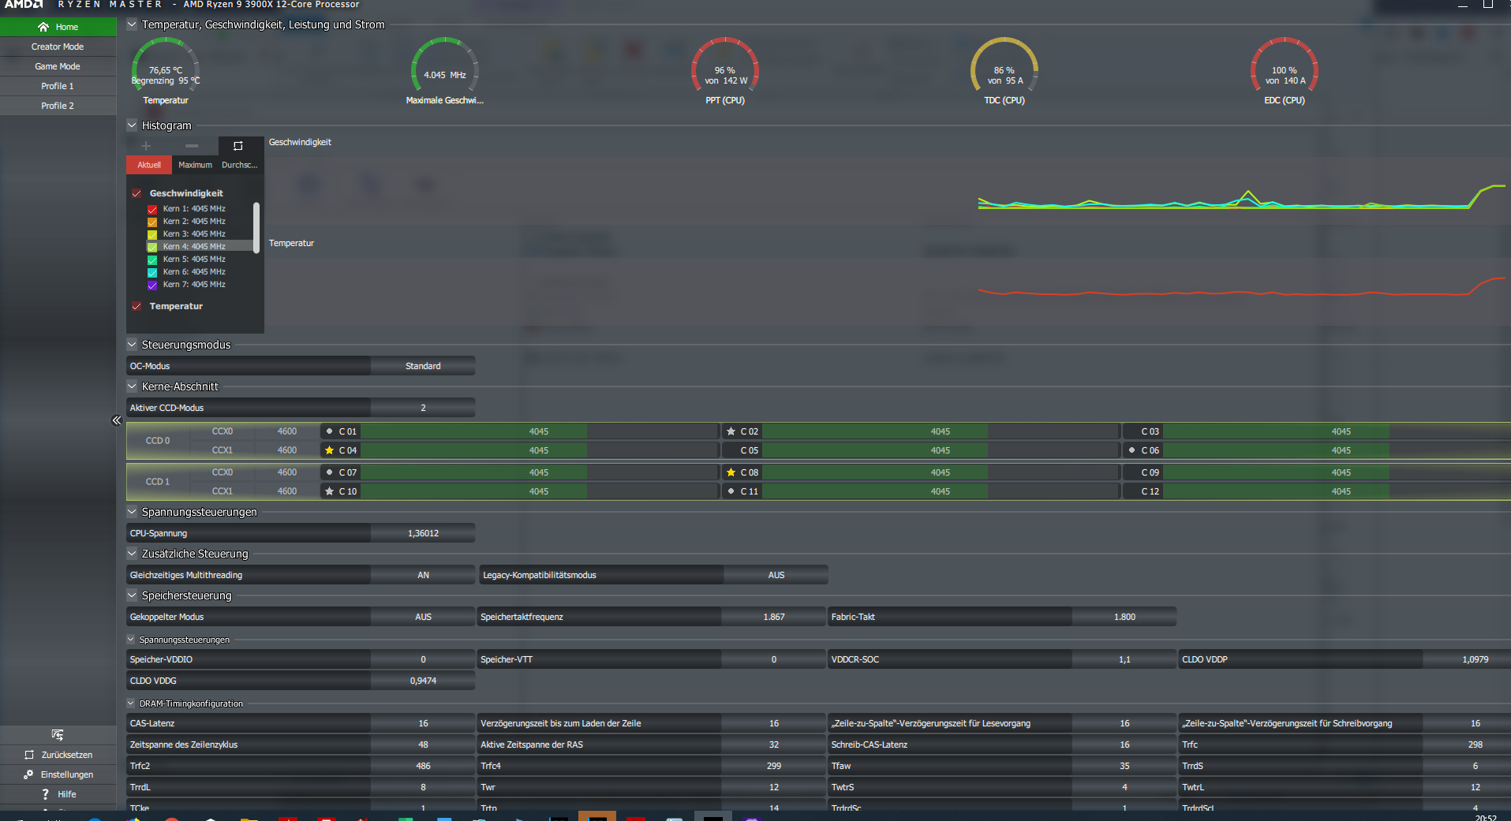Screen dimensions: 1511x821
Task: Click the Hilfe question mark icon
Action: [x=45, y=794]
